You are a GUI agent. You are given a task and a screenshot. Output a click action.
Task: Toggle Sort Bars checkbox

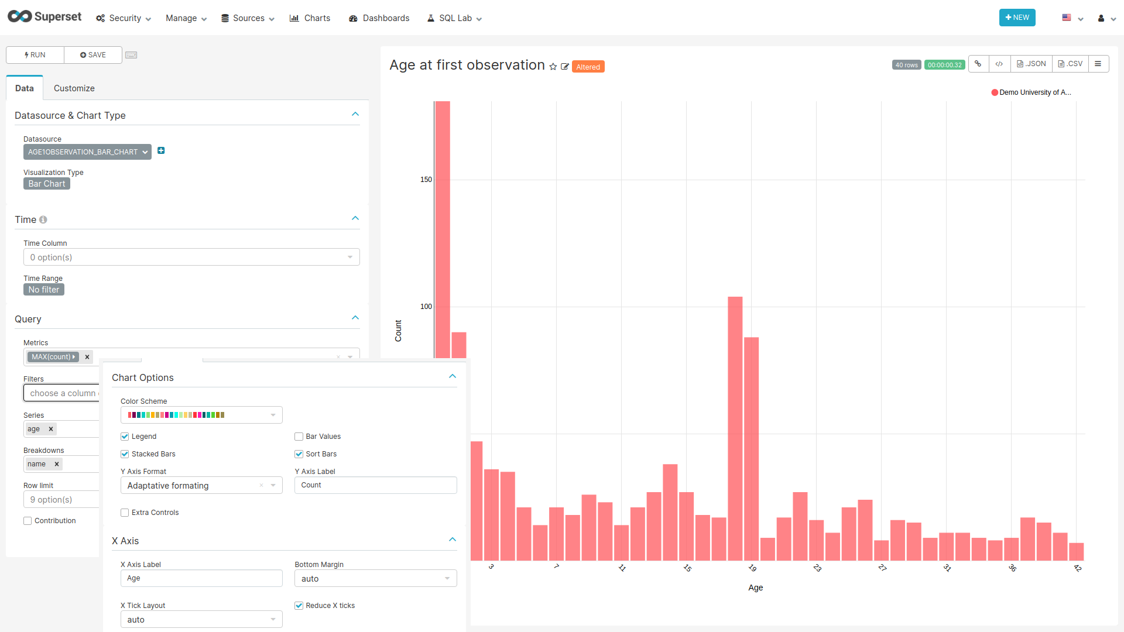coord(299,454)
